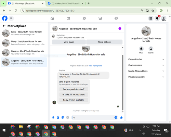Open the notifications bell with red badge
Viewport: 171px width, 137px height.
coord(157,18)
